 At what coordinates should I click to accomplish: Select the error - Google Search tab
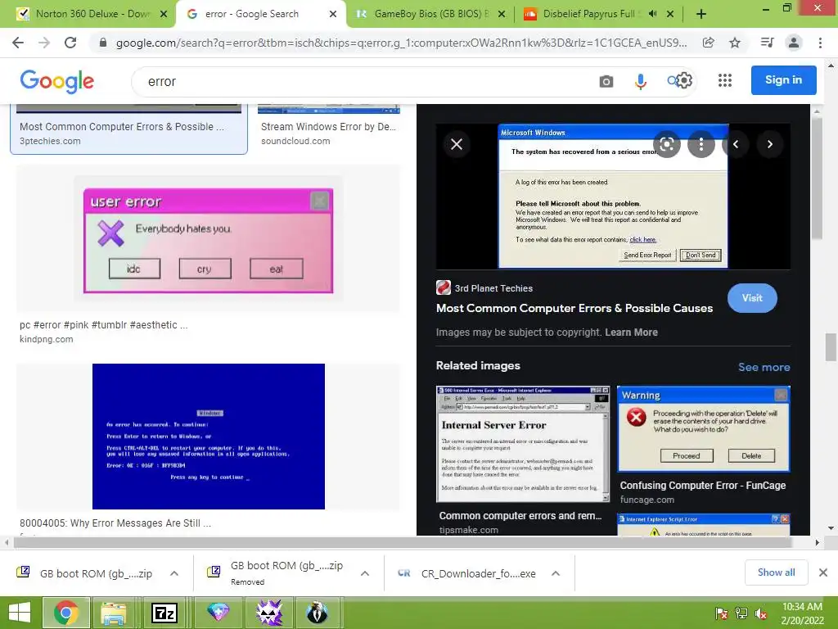[x=260, y=14]
